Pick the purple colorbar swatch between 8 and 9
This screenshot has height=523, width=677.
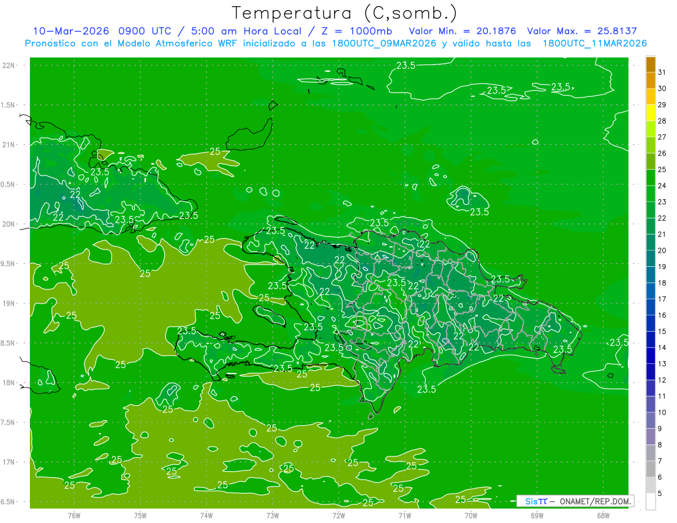650,437
